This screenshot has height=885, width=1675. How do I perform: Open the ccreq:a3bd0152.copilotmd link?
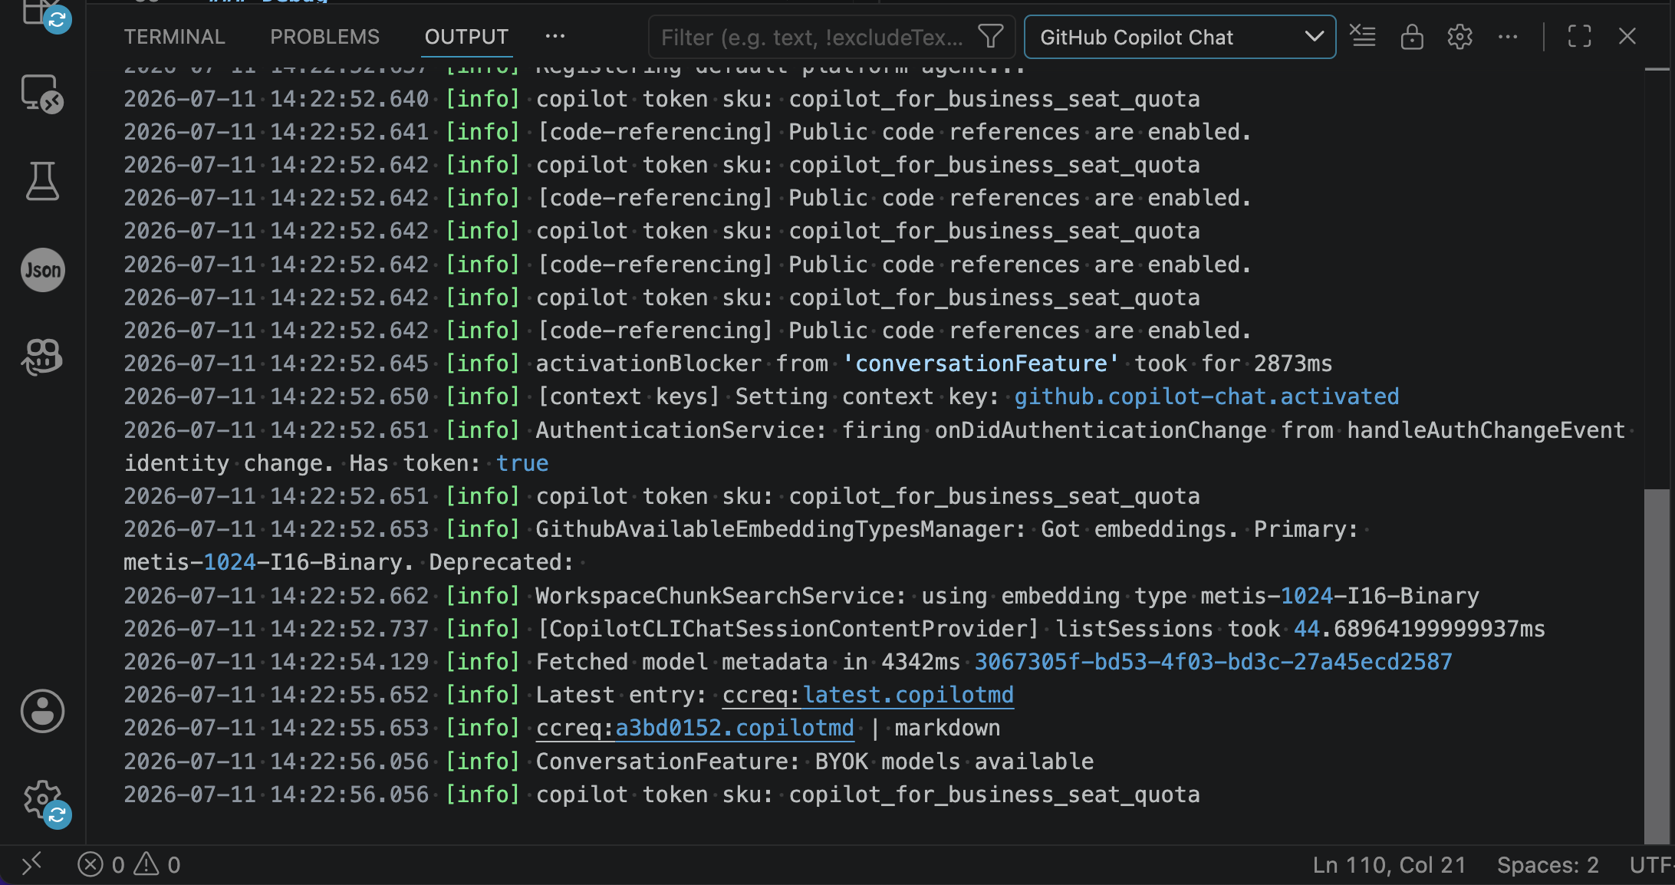[695, 728]
